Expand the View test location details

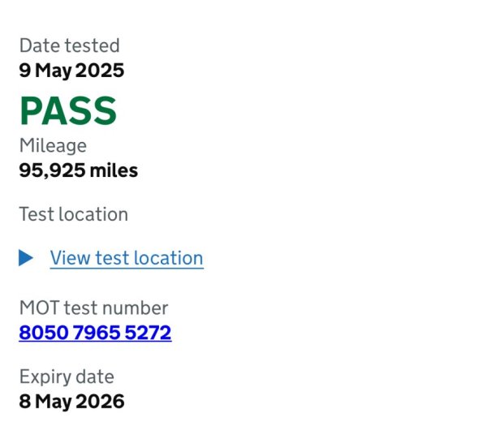click(x=127, y=258)
